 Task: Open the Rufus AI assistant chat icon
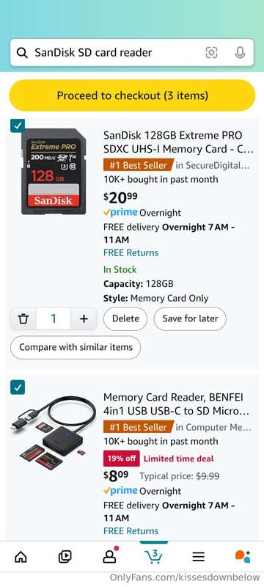pos(243,556)
